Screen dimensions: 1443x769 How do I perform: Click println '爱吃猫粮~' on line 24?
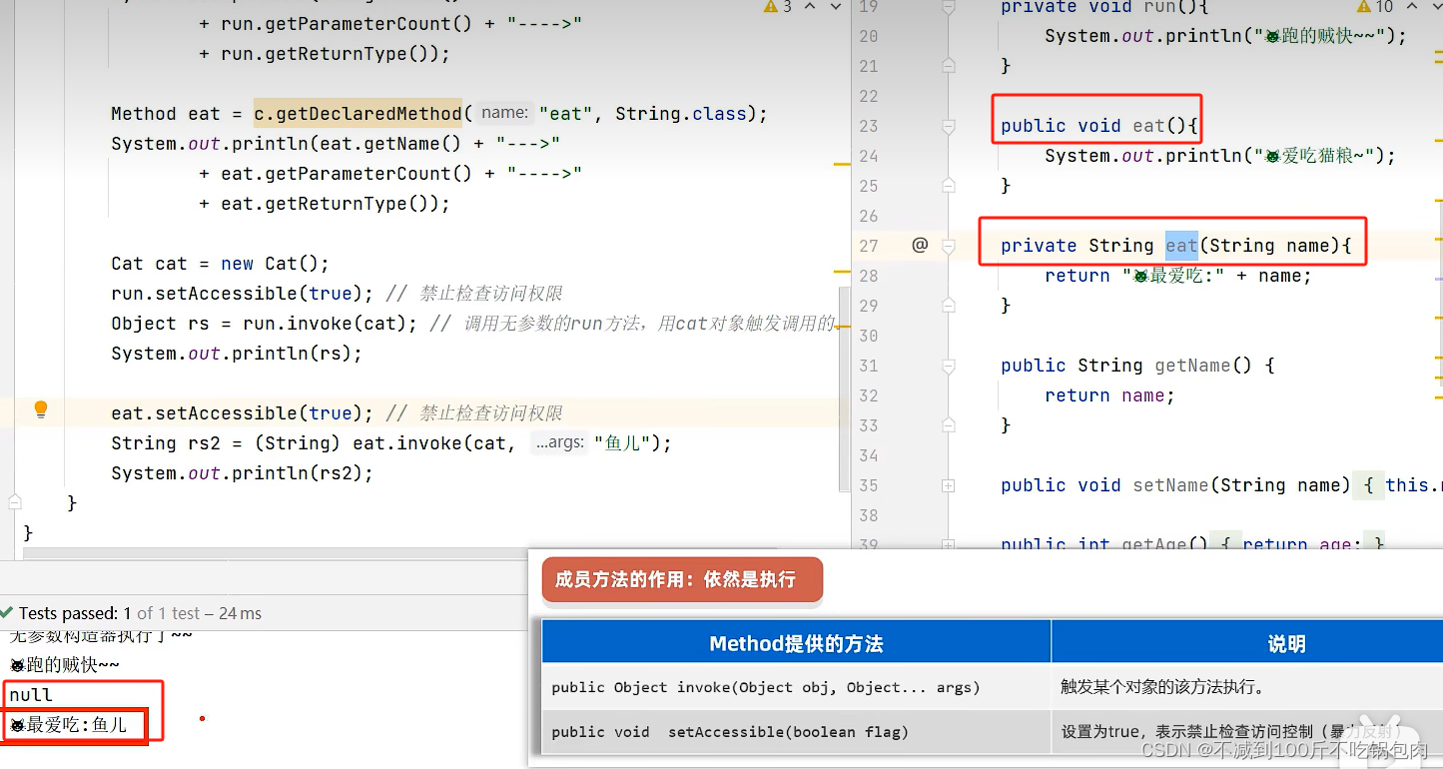point(1220,156)
